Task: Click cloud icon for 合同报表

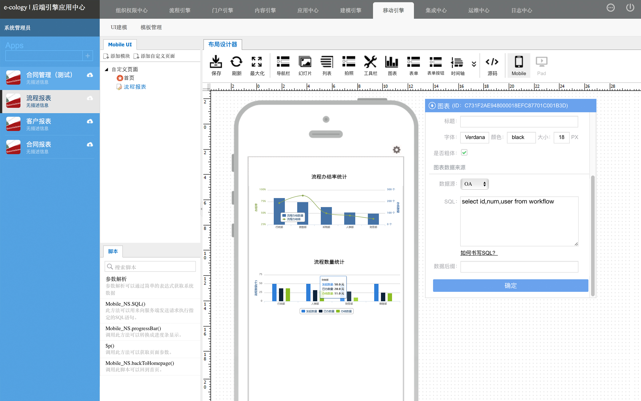Action: tap(90, 145)
